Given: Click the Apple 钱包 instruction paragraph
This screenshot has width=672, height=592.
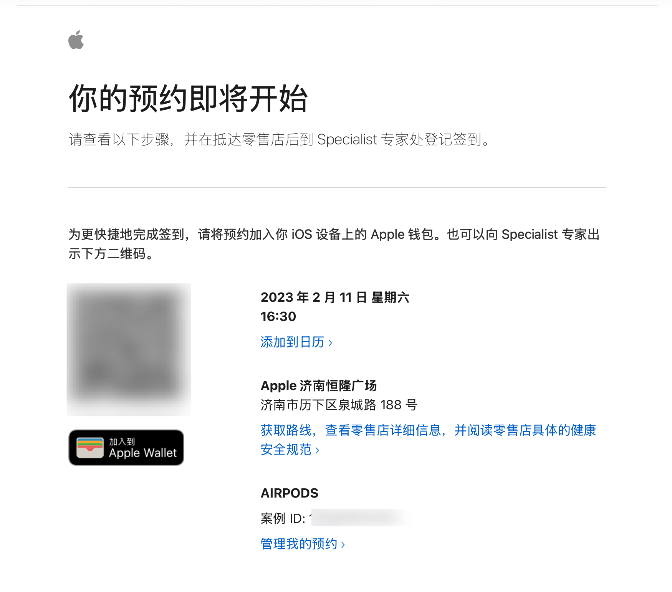Looking at the screenshot, I should (x=334, y=244).
